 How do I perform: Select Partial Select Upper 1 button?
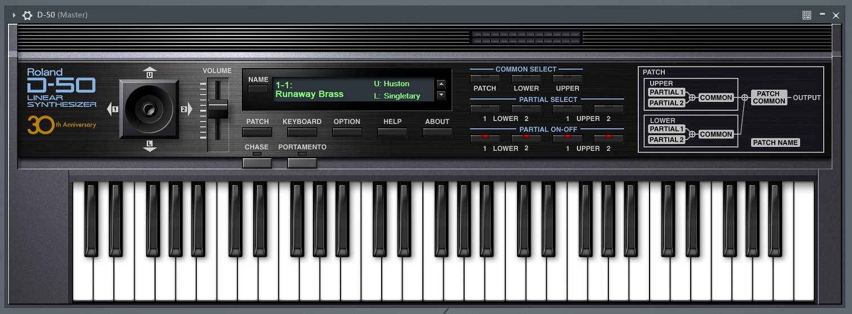(567, 109)
